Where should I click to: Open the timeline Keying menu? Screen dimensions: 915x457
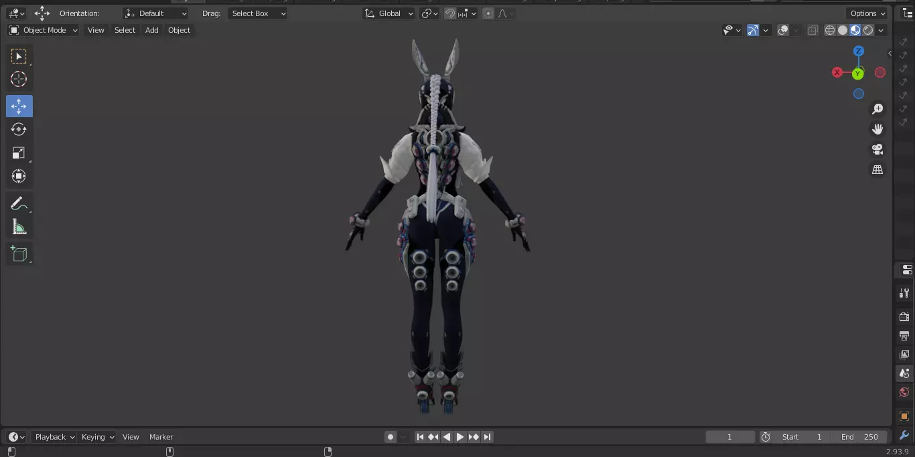click(x=97, y=437)
